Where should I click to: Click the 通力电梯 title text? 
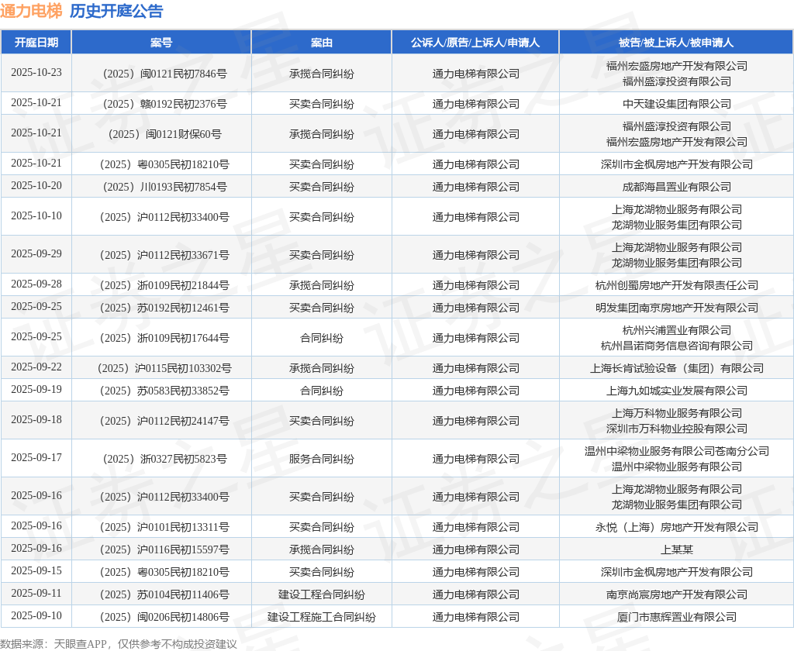click(x=31, y=11)
